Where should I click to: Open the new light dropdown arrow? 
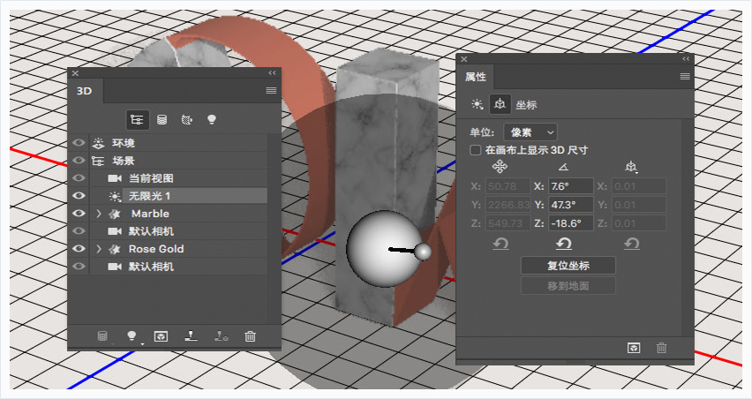pos(142,343)
